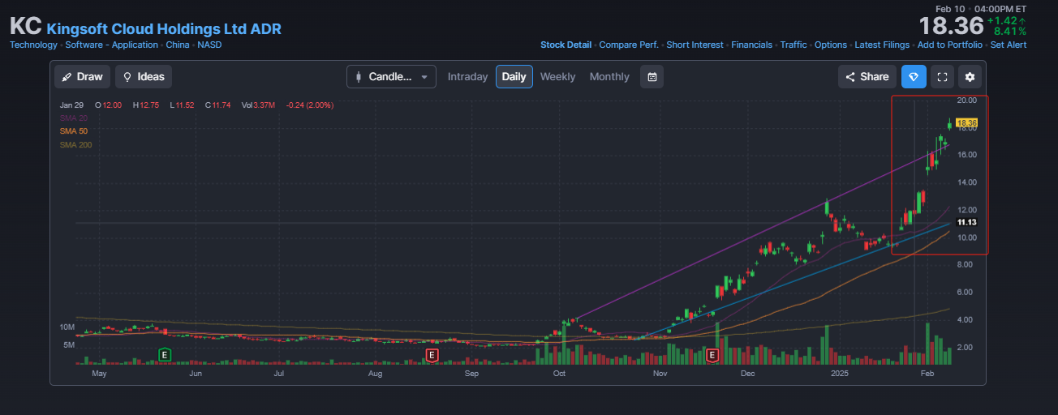
Task: Expand the Candle chart type dropdown
Action: (391, 77)
